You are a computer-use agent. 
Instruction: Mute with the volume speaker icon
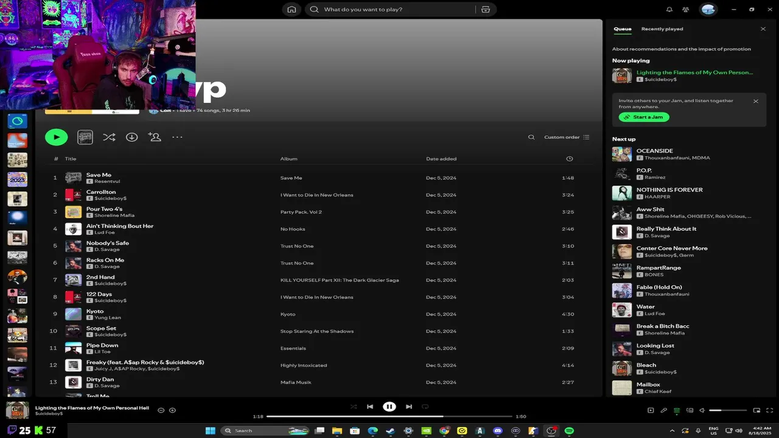[x=702, y=411]
